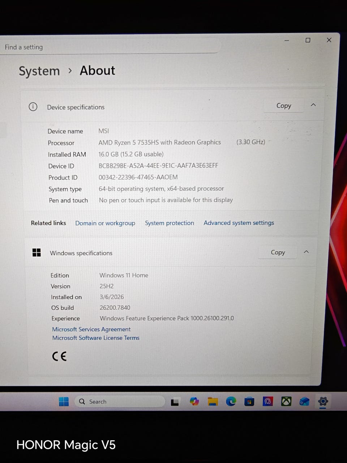Open the red app icon beside Microsoft Store
347x463 pixels.
(x=268, y=401)
